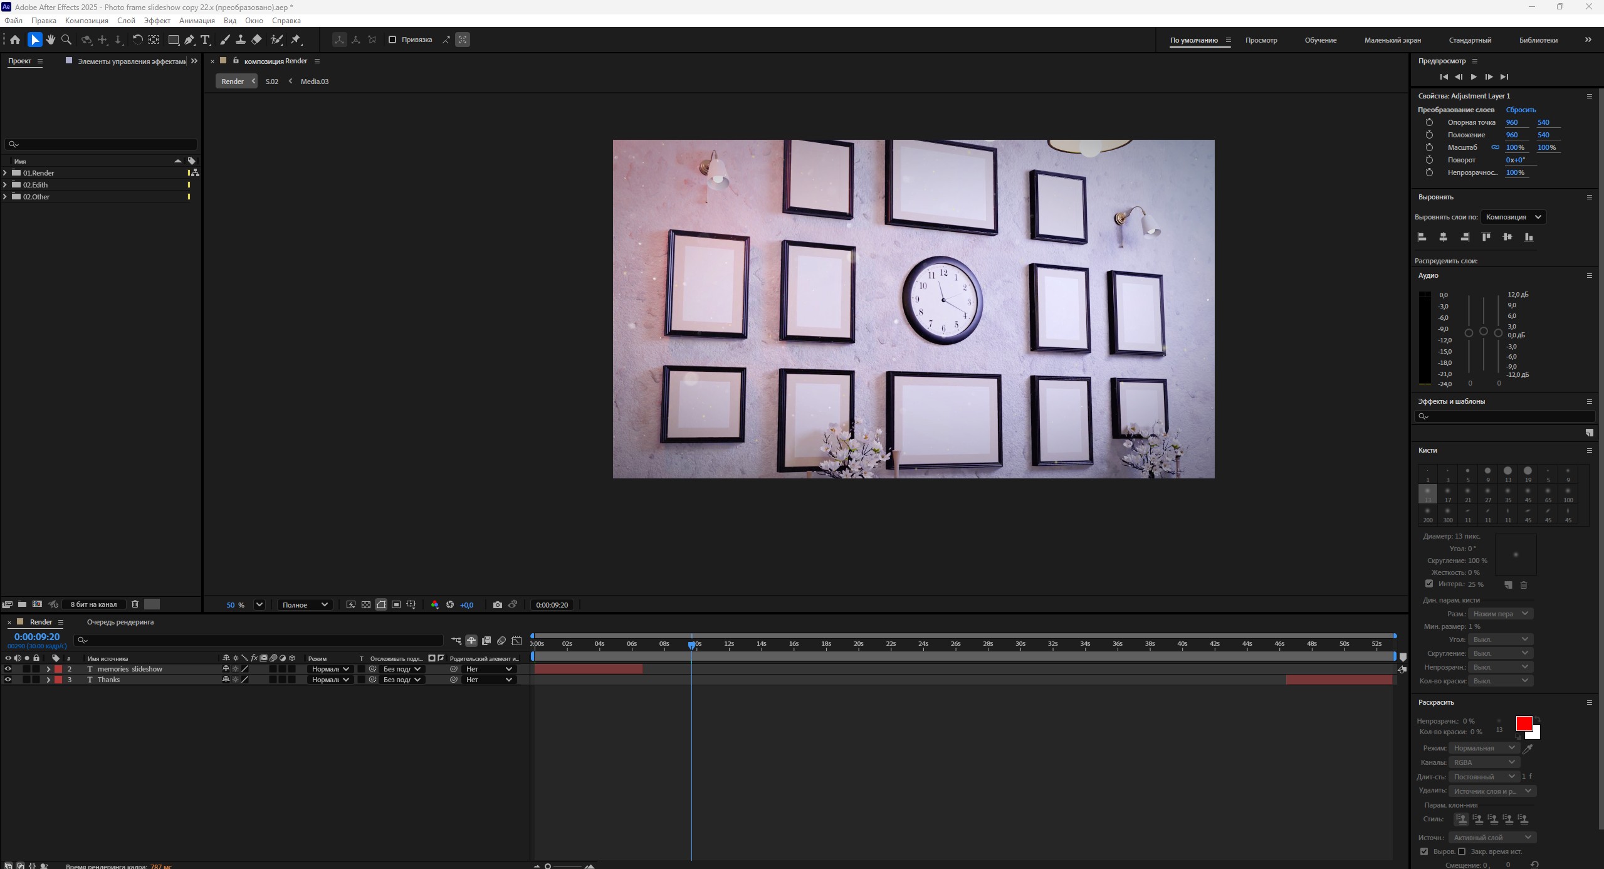Select the Rectangle shape tool

(x=174, y=39)
